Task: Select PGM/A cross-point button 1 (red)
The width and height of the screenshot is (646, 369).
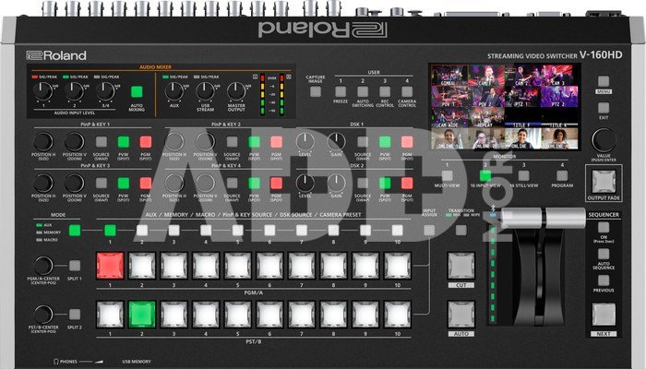Action: (110, 266)
